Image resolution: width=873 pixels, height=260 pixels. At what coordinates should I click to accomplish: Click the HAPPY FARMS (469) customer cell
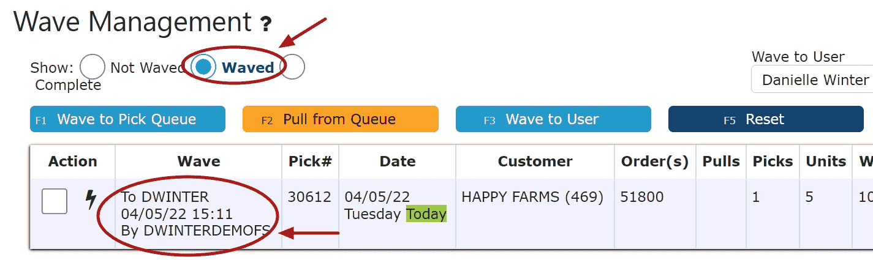point(532,197)
